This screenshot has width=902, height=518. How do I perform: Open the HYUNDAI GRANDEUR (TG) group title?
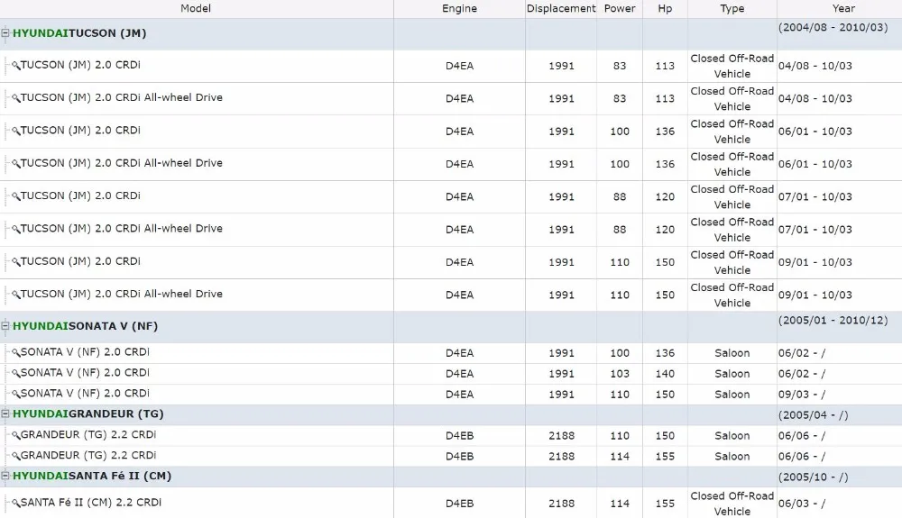pyautogui.click(x=88, y=414)
